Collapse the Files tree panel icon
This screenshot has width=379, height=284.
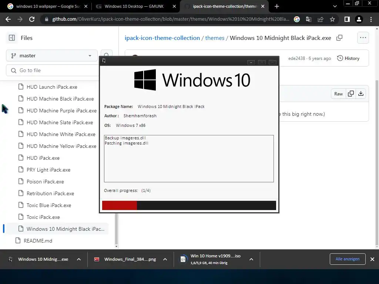pyautogui.click(x=12, y=38)
